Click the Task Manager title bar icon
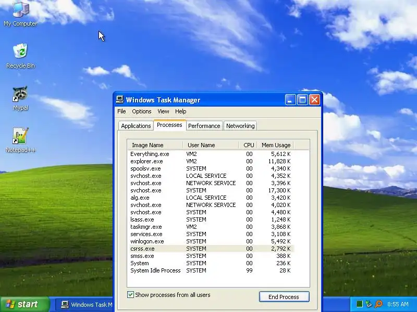Viewport: 417px width, 312px height. point(120,100)
